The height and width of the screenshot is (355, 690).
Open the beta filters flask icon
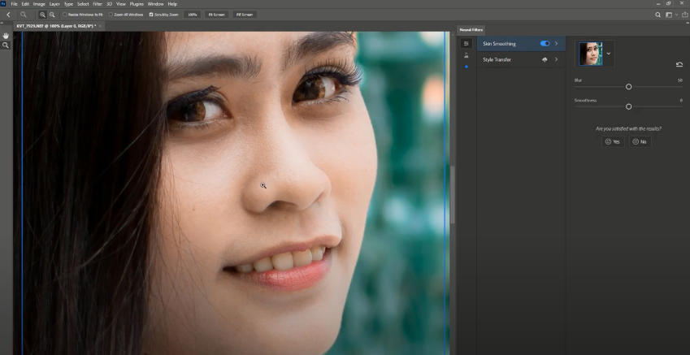466,55
